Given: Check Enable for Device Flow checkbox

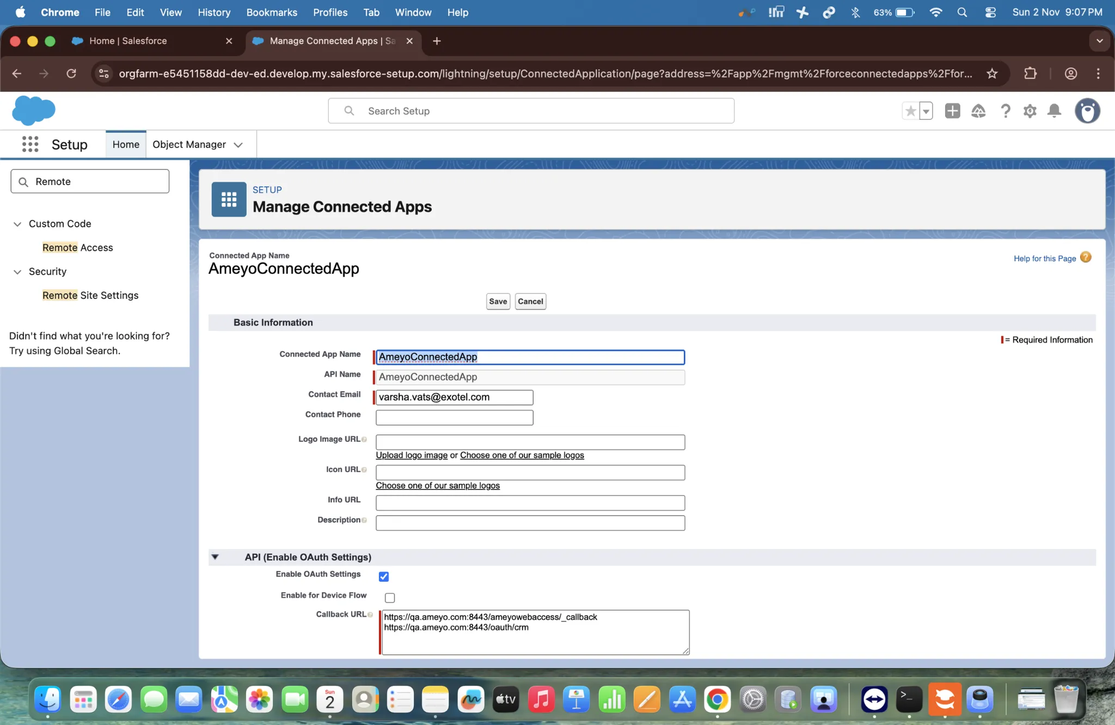Looking at the screenshot, I should [x=390, y=598].
